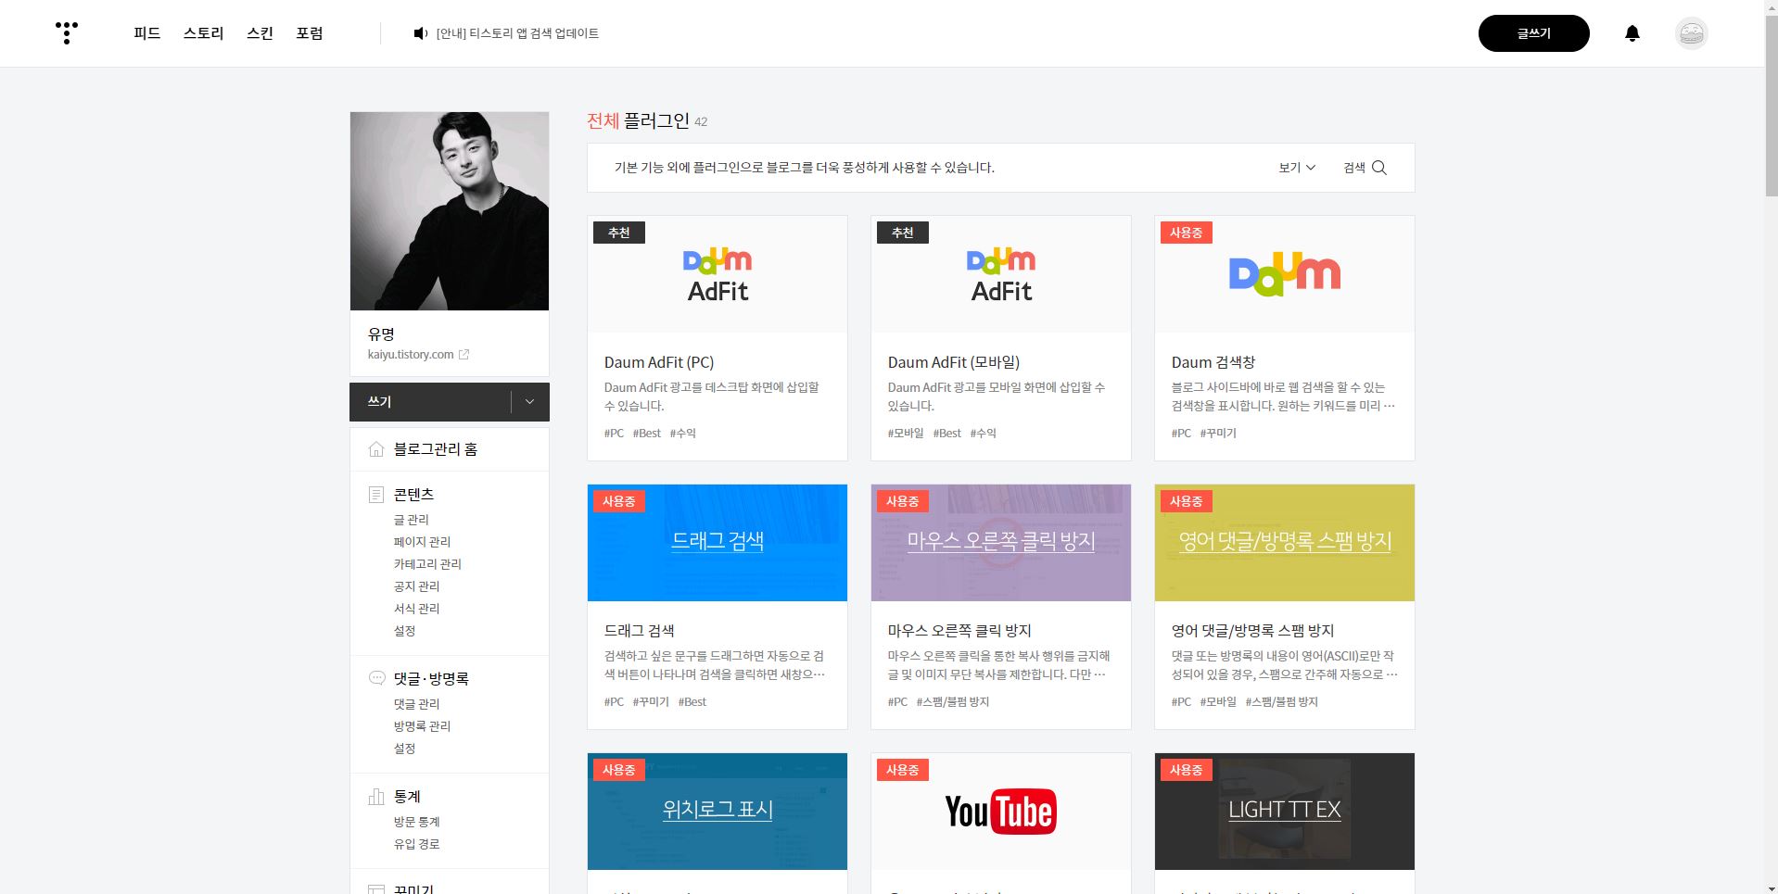This screenshot has width=1778, height=894.
Task: Click #Best tag on 드래그 검색 card
Action: click(692, 701)
